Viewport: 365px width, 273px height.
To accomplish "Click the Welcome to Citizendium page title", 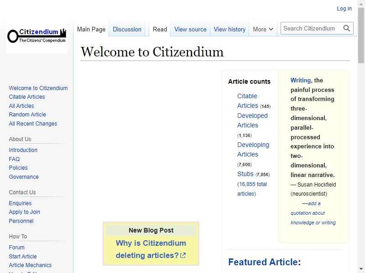I will (152, 52).
